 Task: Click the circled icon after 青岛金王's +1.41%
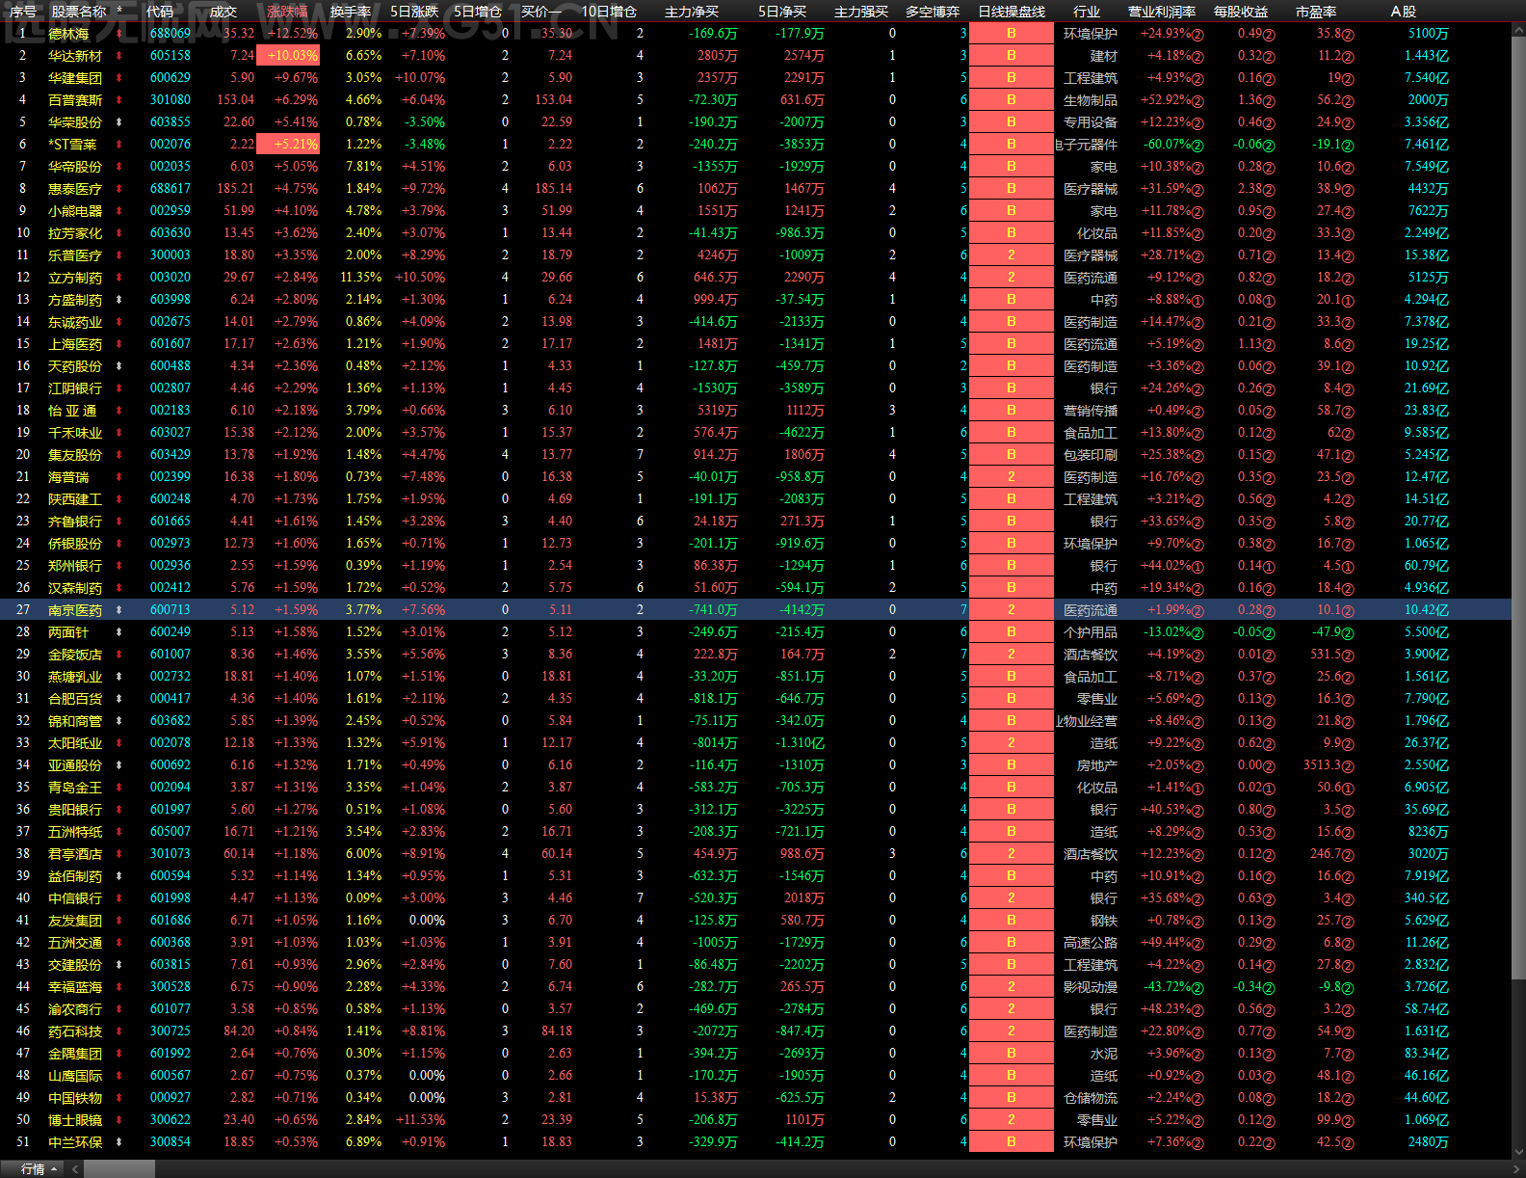[1197, 788]
